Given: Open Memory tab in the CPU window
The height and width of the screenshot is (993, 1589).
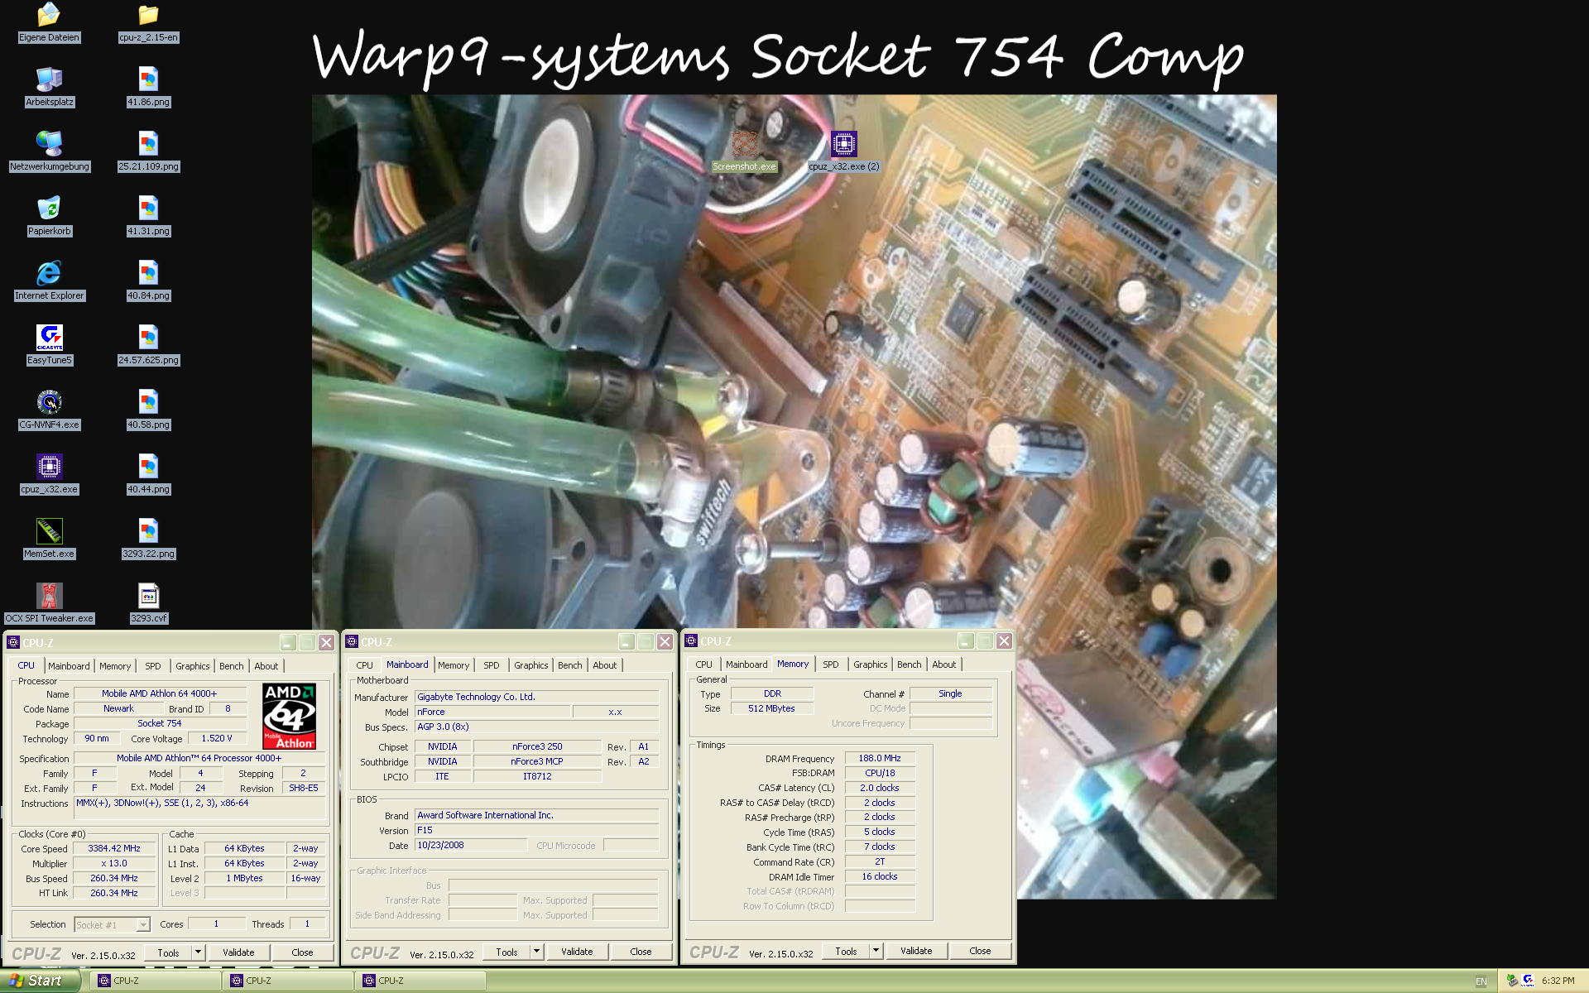Looking at the screenshot, I should (115, 666).
